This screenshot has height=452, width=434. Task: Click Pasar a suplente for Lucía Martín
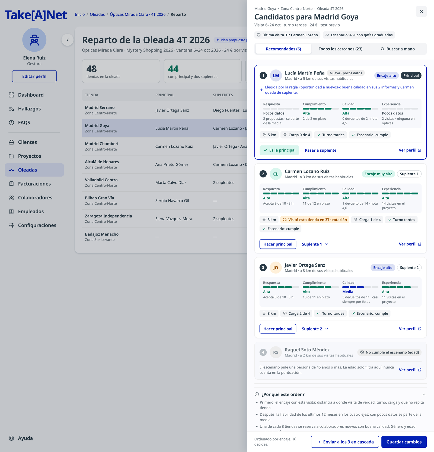coord(321,150)
